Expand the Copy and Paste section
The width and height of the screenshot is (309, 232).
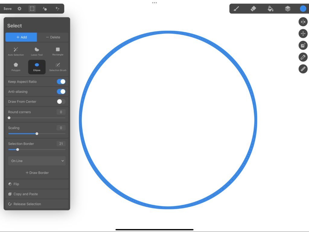click(x=37, y=194)
